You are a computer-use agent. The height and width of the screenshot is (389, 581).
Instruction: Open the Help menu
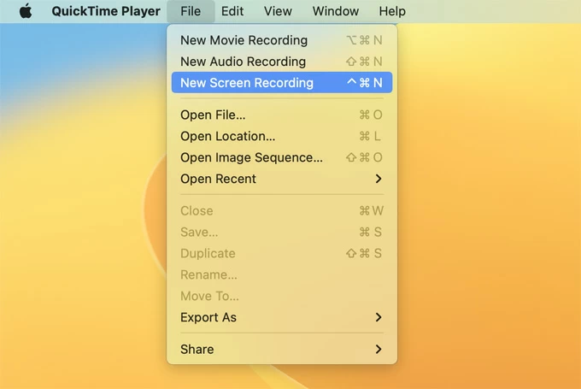coord(392,11)
